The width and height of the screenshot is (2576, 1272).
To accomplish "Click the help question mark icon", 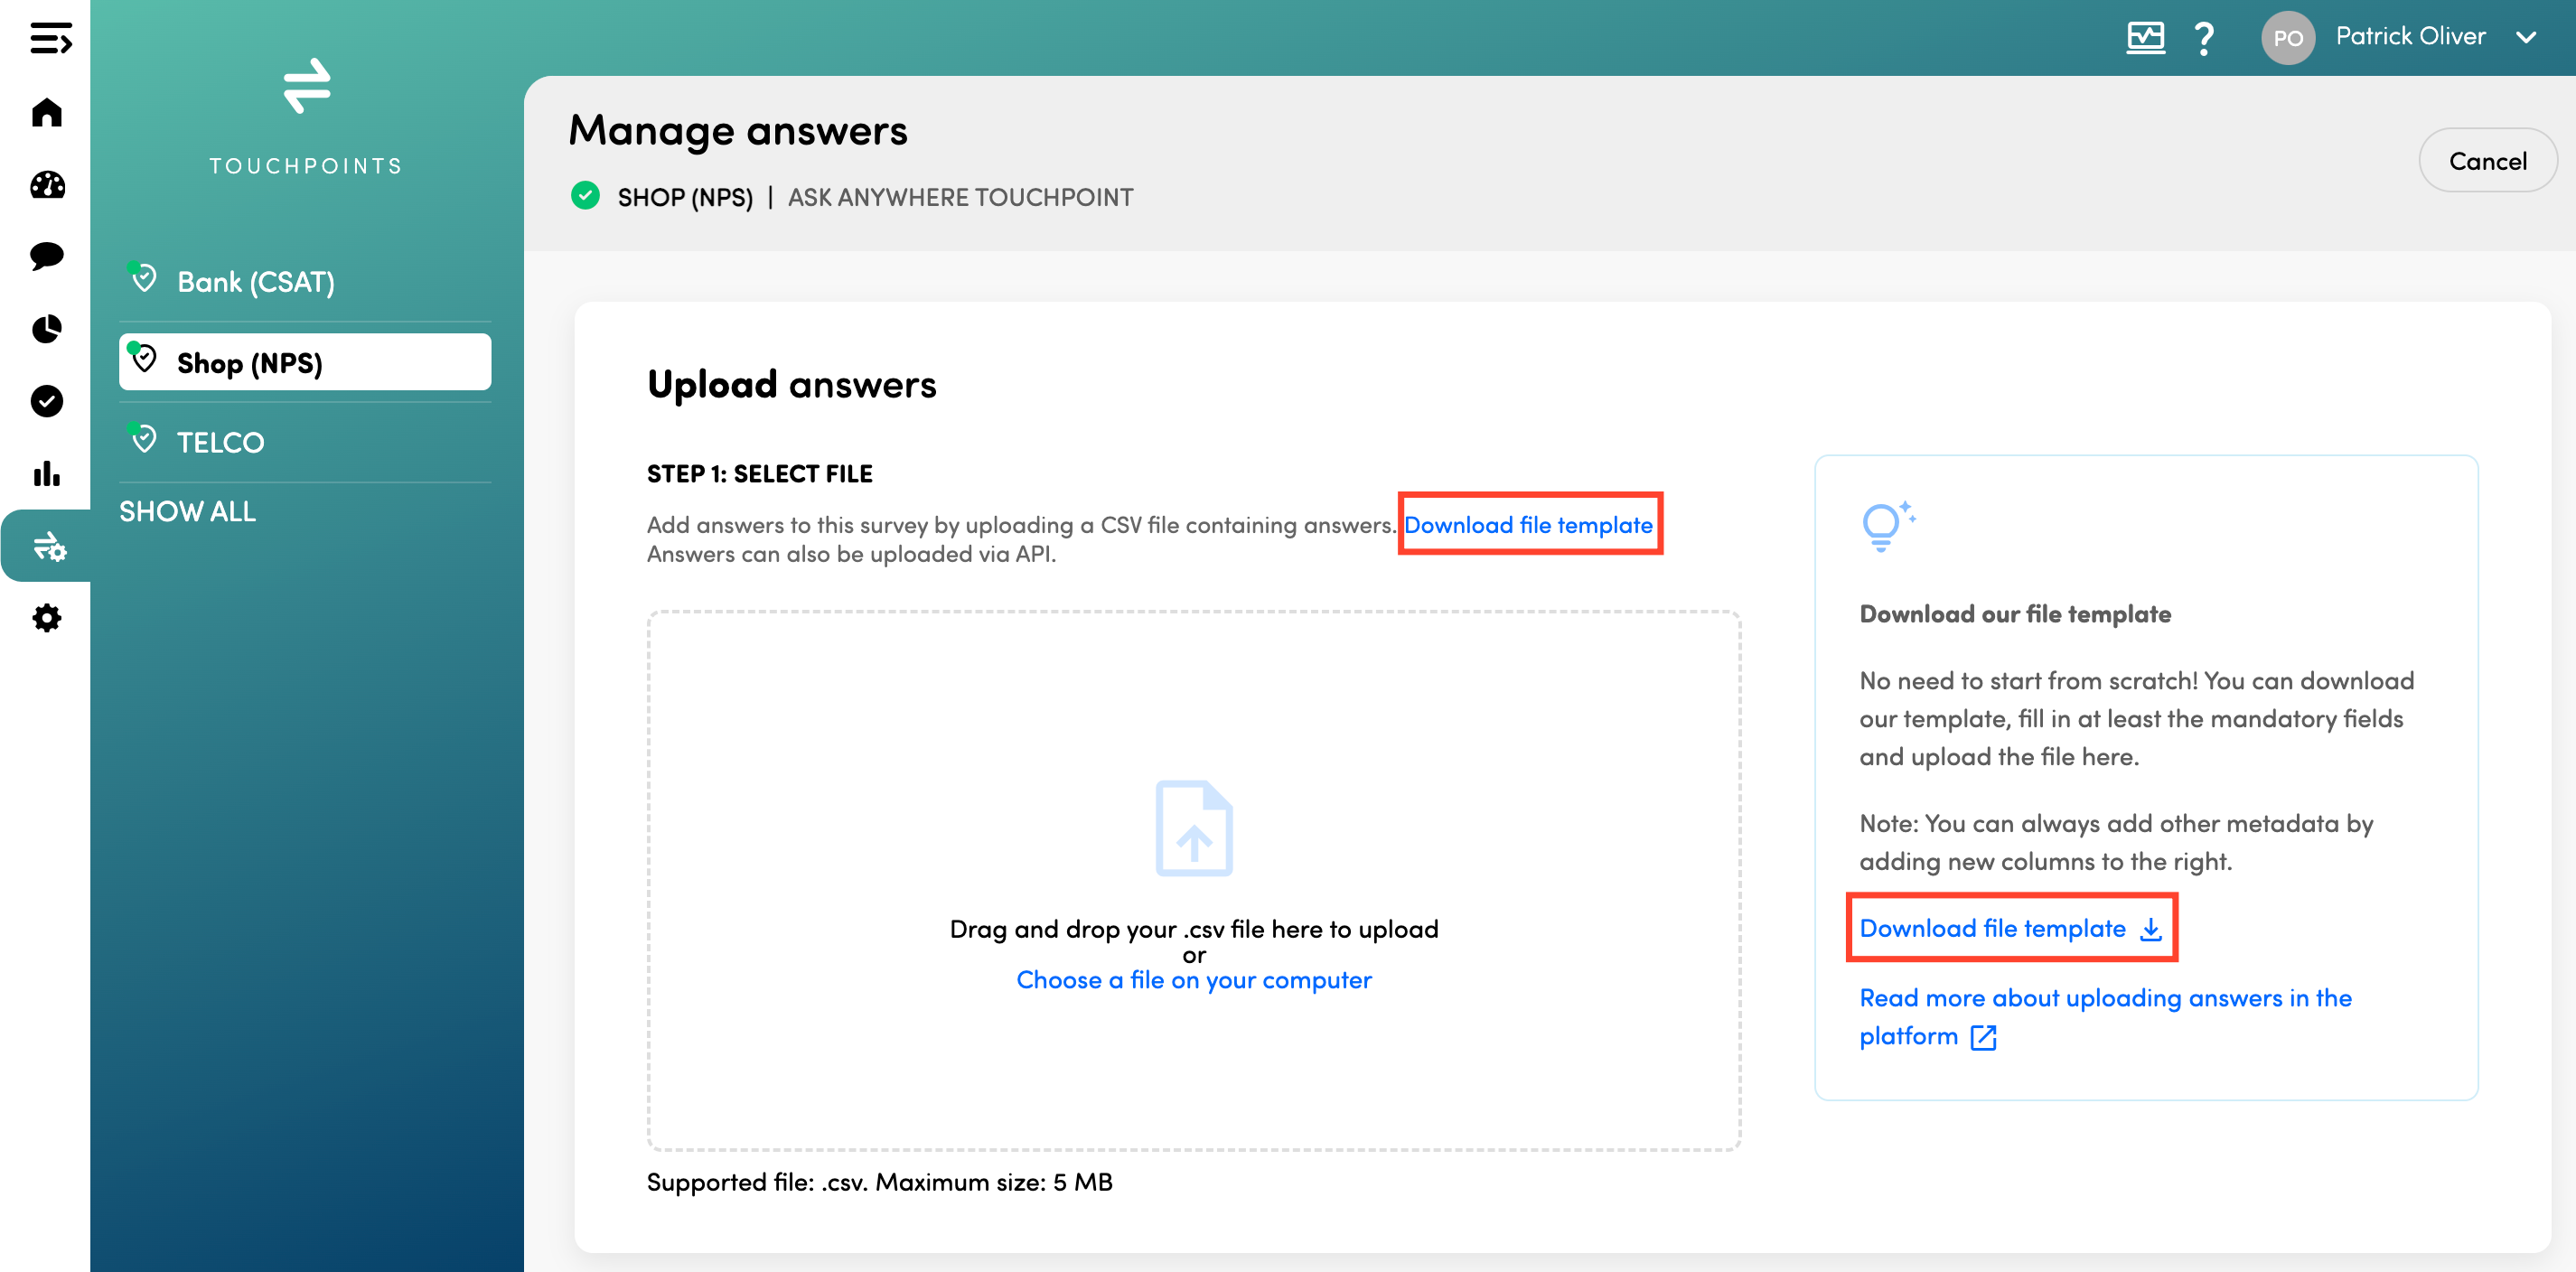I will [x=2204, y=38].
